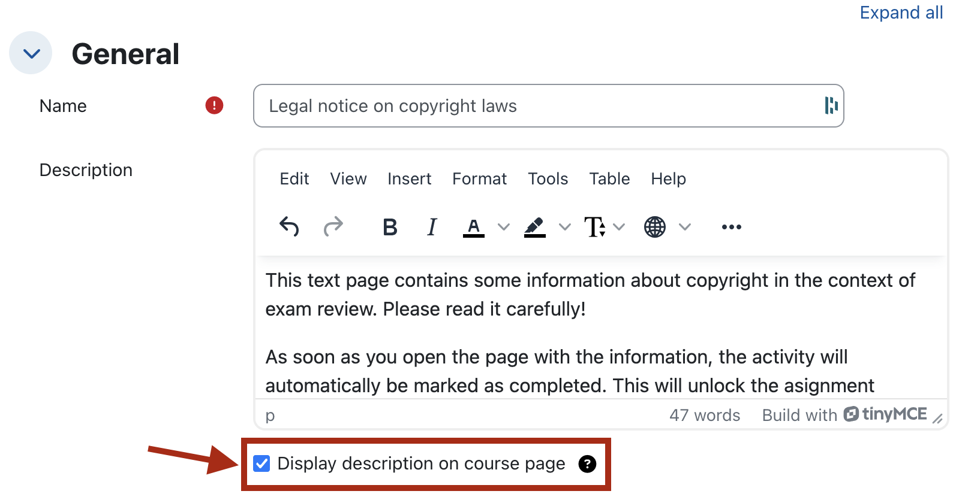Collapse the General section
The image size is (962, 497).
(x=31, y=53)
